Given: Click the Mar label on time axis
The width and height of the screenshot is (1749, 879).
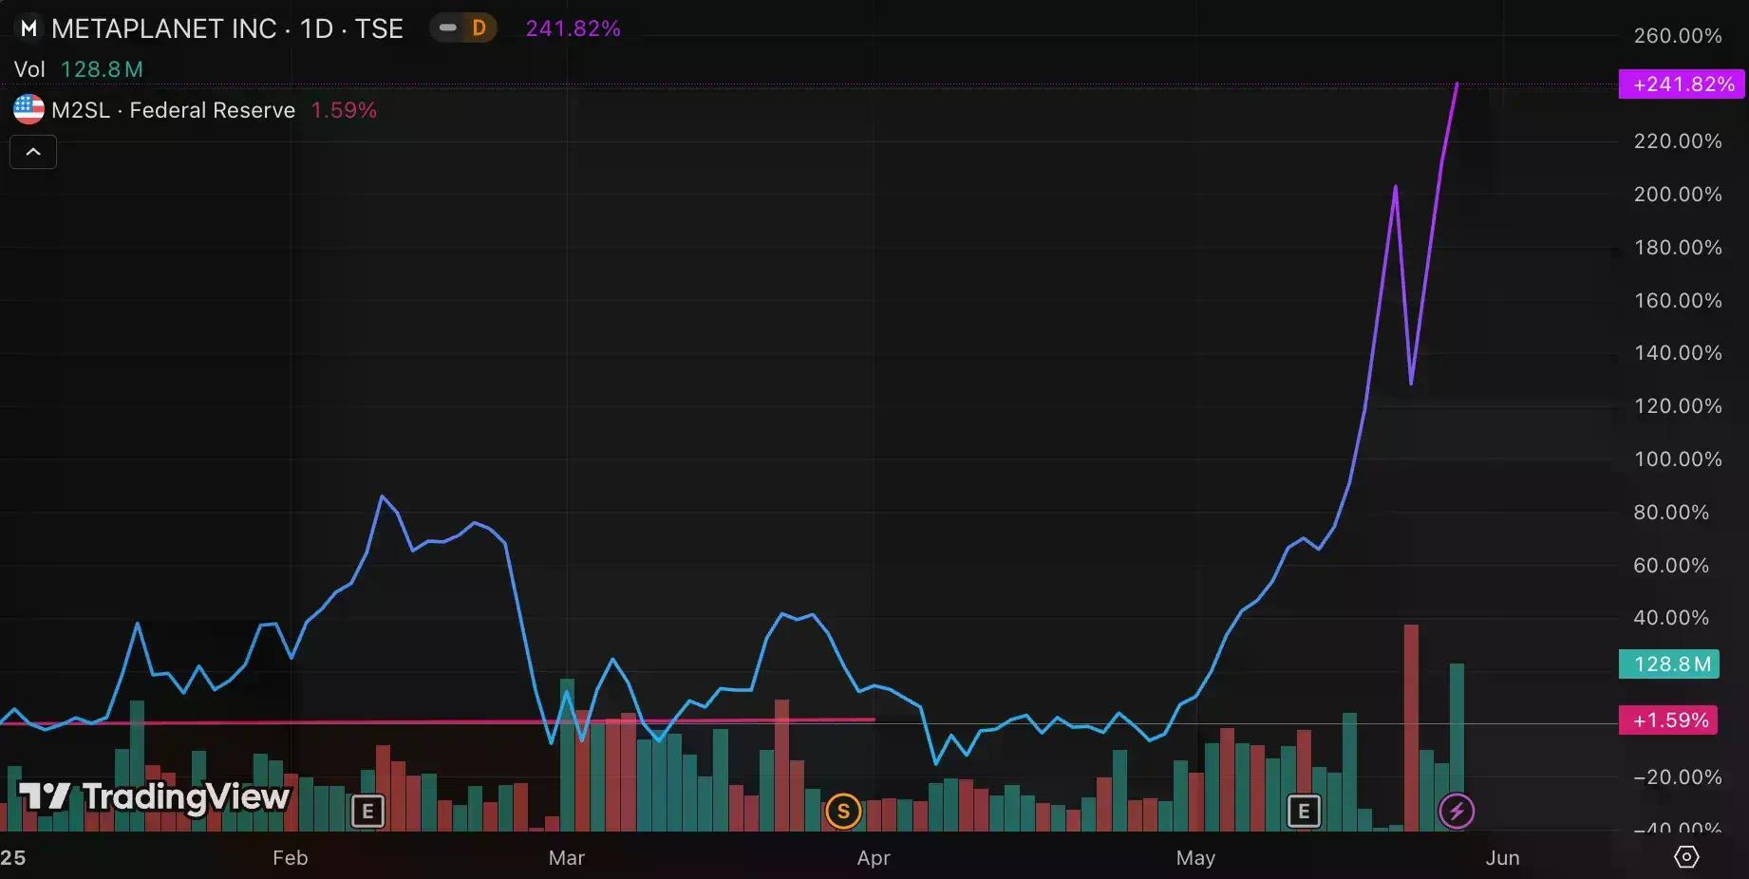Looking at the screenshot, I should click(x=567, y=858).
